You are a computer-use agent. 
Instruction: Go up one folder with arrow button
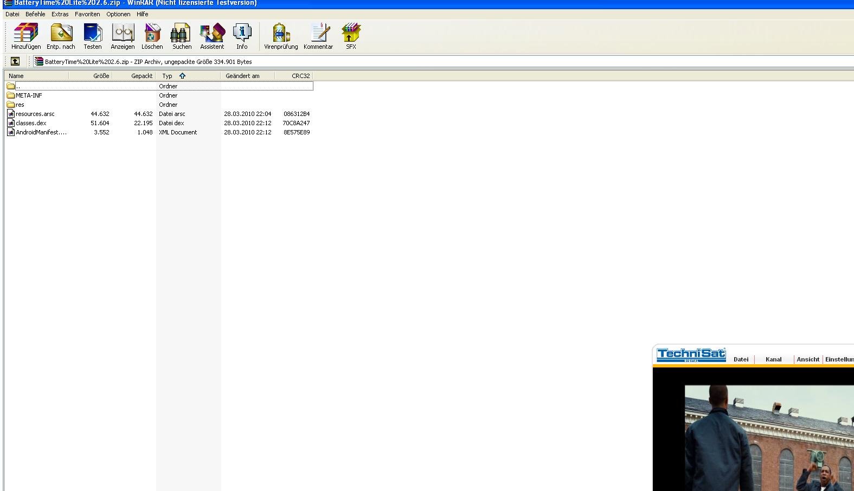pyautogui.click(x=15, y=62)
